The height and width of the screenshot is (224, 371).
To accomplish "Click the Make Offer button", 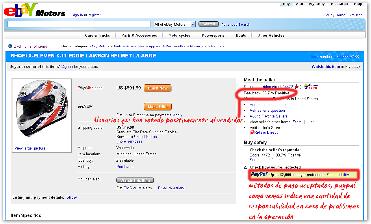I will click(158, 107).
